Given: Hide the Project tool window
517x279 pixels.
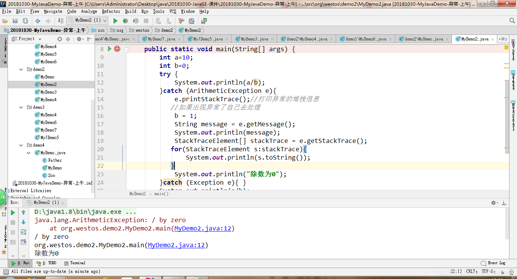Looking at the screenshot, I should point(90,39).
